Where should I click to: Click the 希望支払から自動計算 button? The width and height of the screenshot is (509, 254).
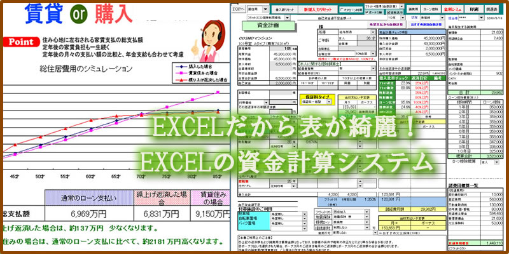[x=387, y=24]
